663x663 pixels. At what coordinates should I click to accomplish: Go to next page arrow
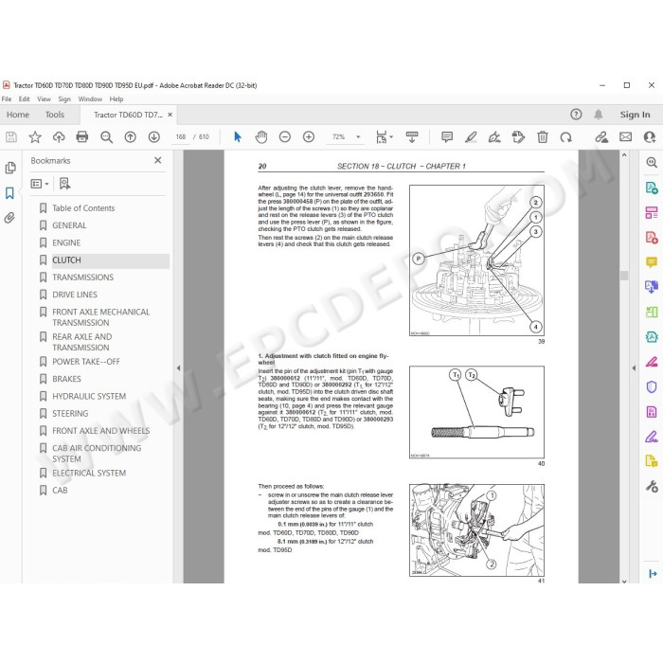[153, 136]
